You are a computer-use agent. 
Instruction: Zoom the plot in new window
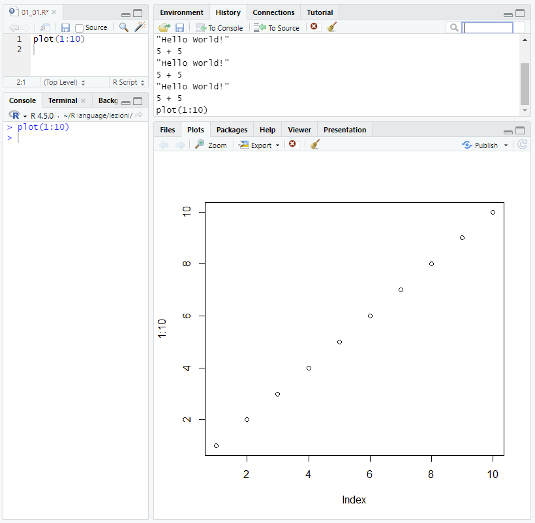211,145
